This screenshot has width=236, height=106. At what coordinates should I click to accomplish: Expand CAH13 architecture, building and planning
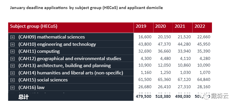(x=12, y=66)
